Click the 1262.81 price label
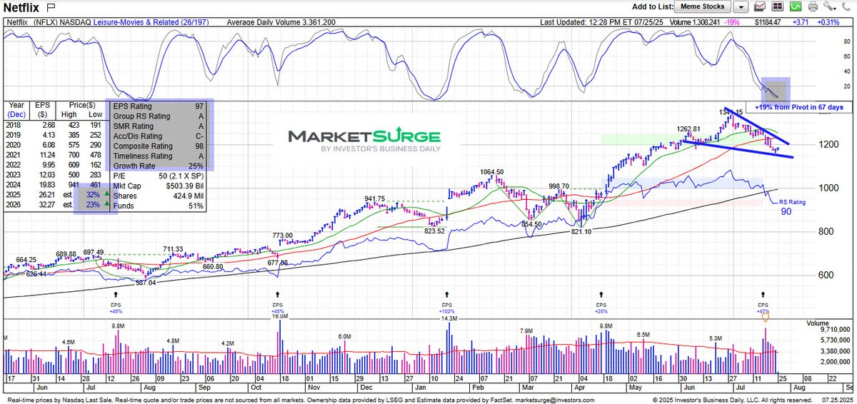The width and height of the screenshot is (857, 404). click(x=690, y=128)
